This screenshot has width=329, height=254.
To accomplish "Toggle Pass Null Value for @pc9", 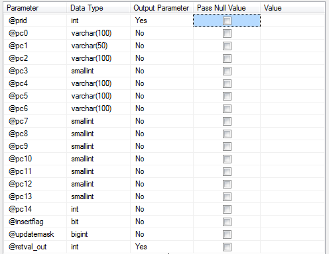I will click(227, 146).
